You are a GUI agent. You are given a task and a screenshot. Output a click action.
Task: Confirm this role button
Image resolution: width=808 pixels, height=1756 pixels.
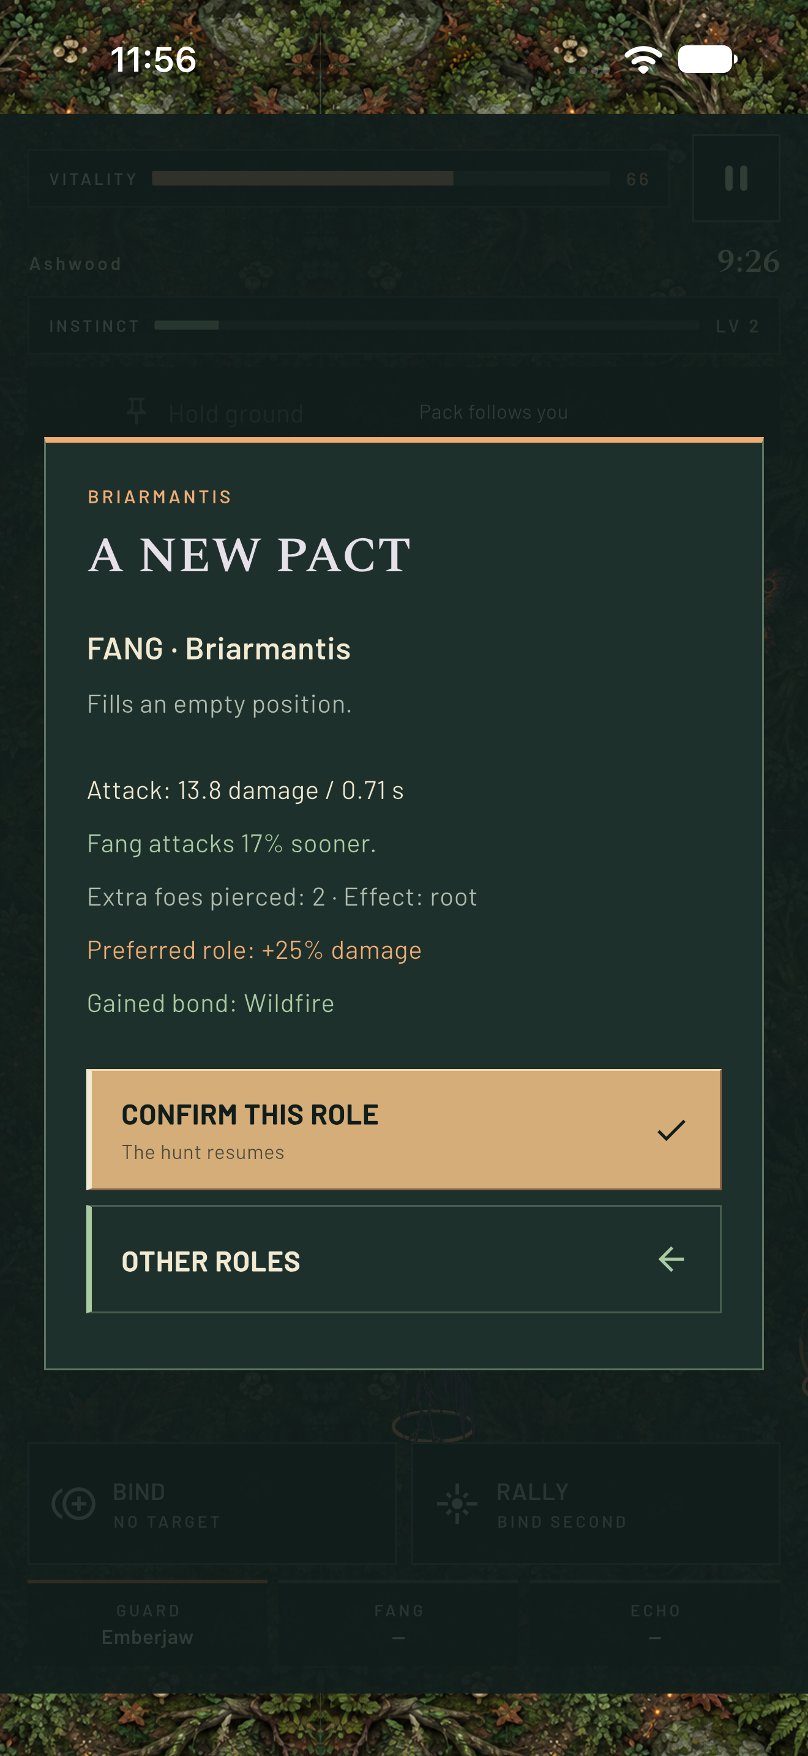point(404,1130)
